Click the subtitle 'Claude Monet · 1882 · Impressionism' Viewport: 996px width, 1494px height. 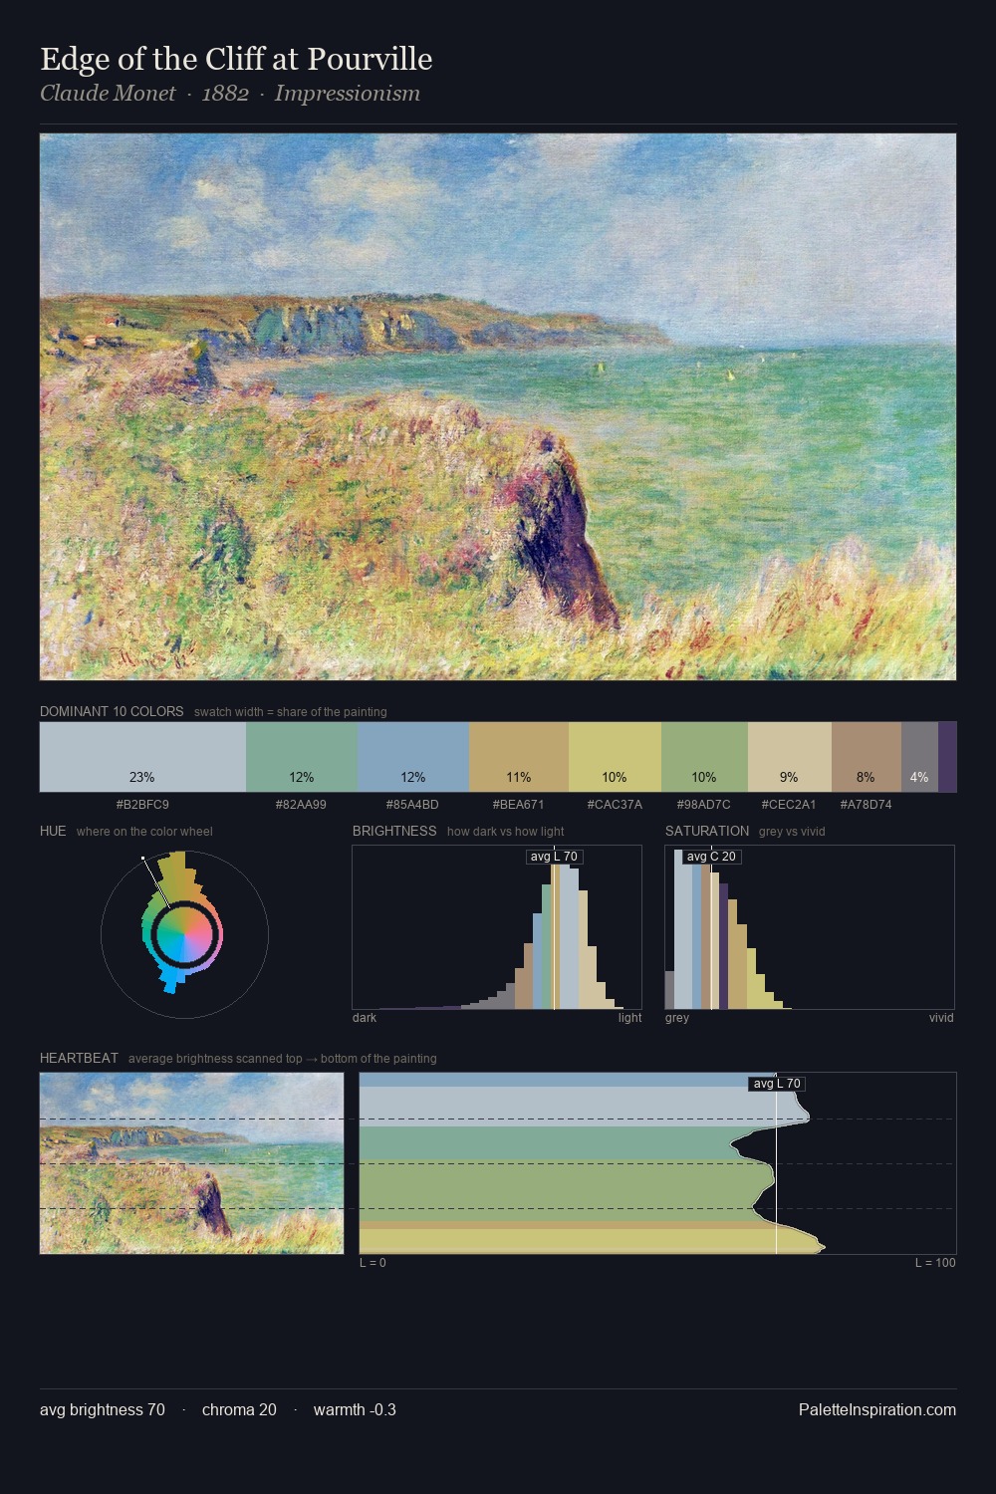coord(230,94)
